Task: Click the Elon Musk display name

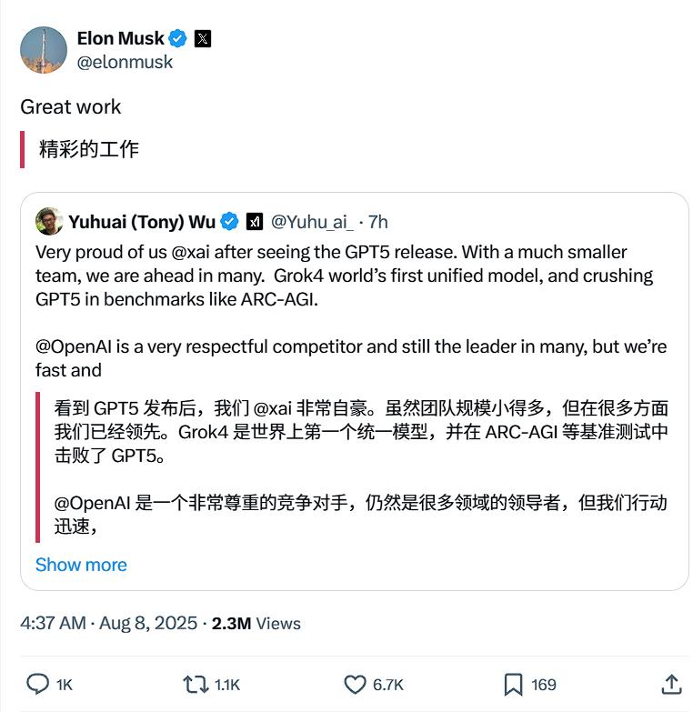Action: pyautogui.click(x=120, y=38)
